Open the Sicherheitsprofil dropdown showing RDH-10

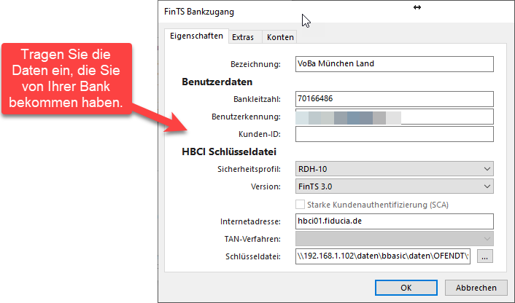point(394,169)
